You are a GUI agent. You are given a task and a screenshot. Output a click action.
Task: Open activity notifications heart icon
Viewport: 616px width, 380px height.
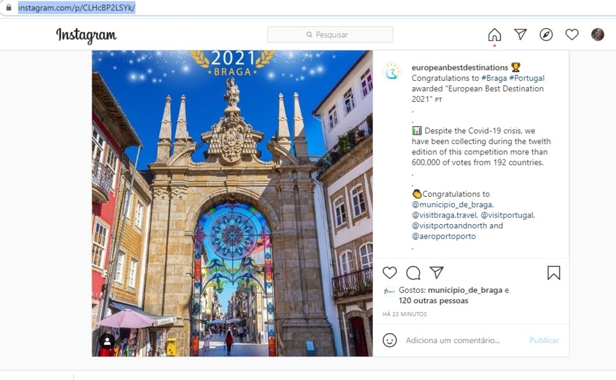point(572,35)
